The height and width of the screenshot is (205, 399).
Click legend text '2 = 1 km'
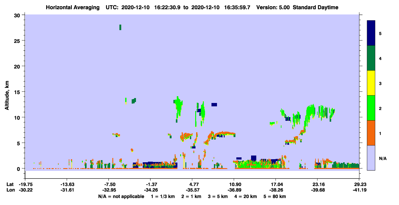191,196
